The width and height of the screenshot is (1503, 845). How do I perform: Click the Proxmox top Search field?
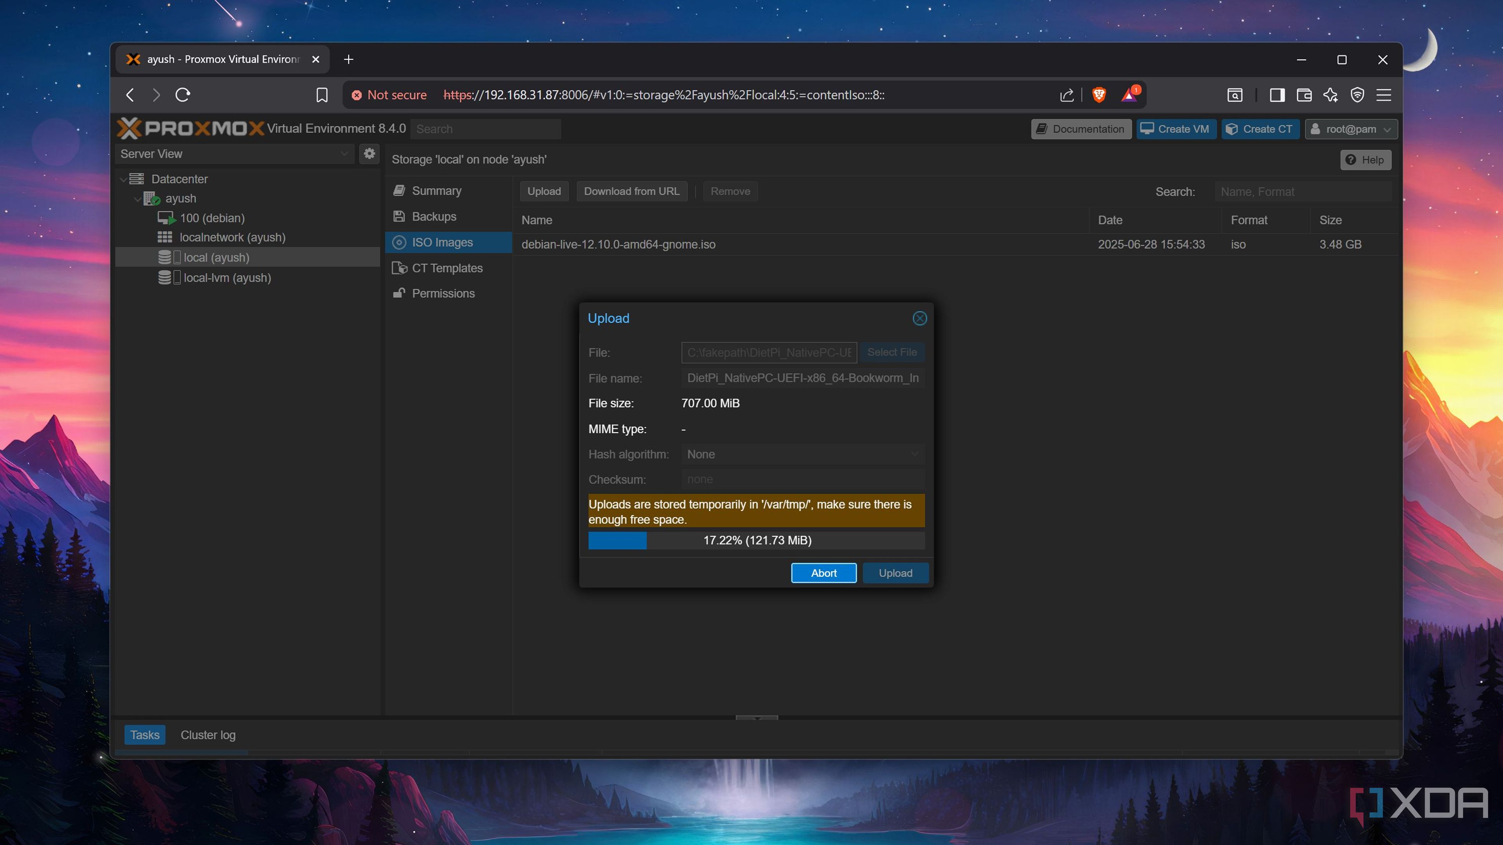pyautogui.click(x=485, y=129)
